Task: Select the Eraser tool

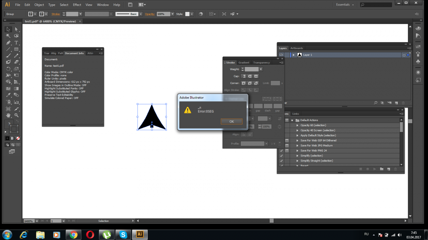Action: click(x=16, y=62)
